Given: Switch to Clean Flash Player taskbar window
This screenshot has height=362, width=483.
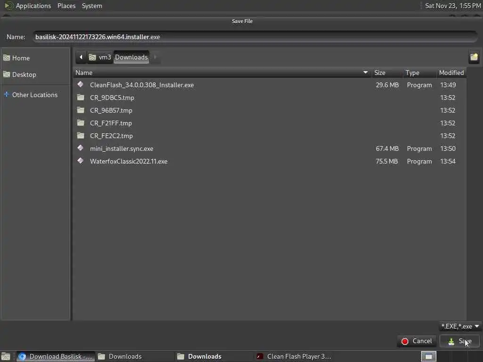Looking at the screenshot, I should (x=294, y=356).
